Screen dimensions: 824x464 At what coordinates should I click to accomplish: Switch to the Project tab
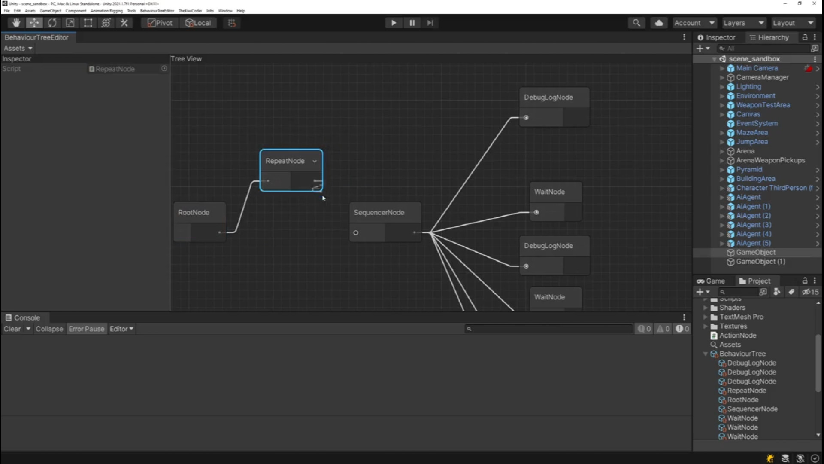click(754, 281)
